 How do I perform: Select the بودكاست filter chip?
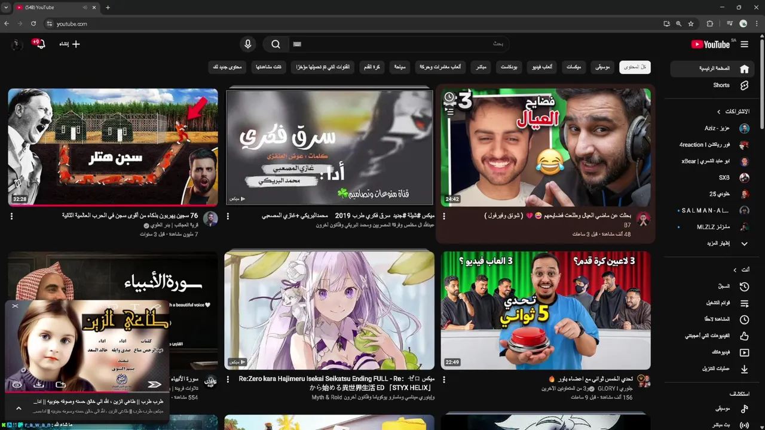(509, 67)
